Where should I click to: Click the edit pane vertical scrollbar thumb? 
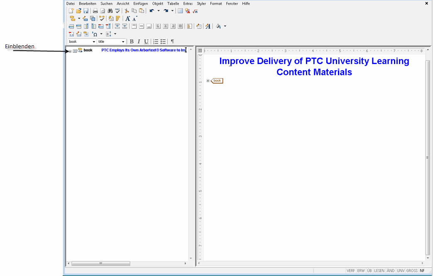428,158
